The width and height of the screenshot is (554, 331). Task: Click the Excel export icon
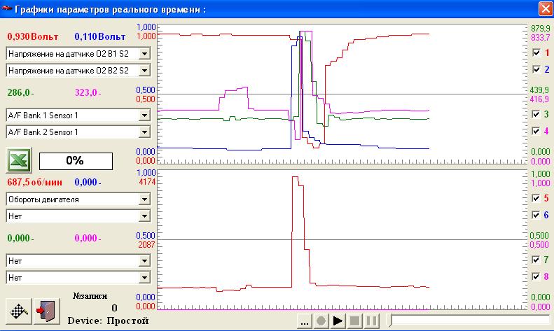coord(19,160)
